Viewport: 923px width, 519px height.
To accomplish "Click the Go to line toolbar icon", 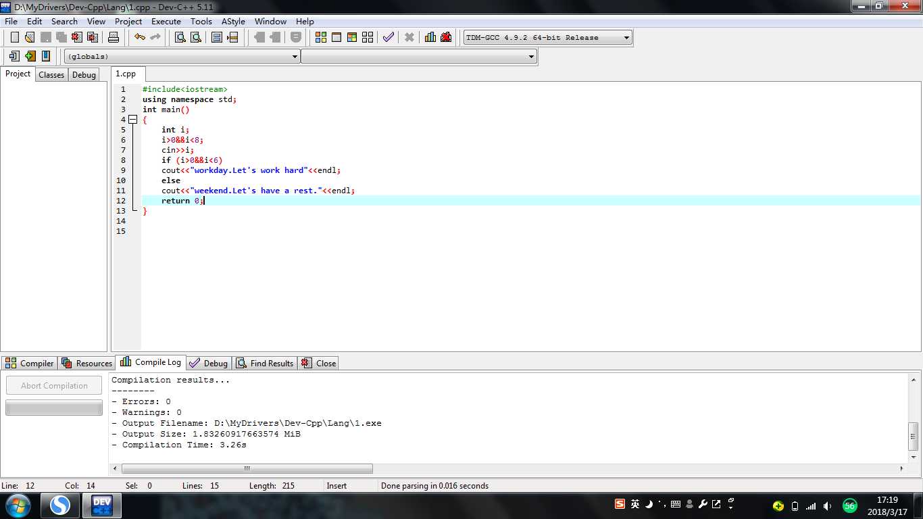I will 232,37.
